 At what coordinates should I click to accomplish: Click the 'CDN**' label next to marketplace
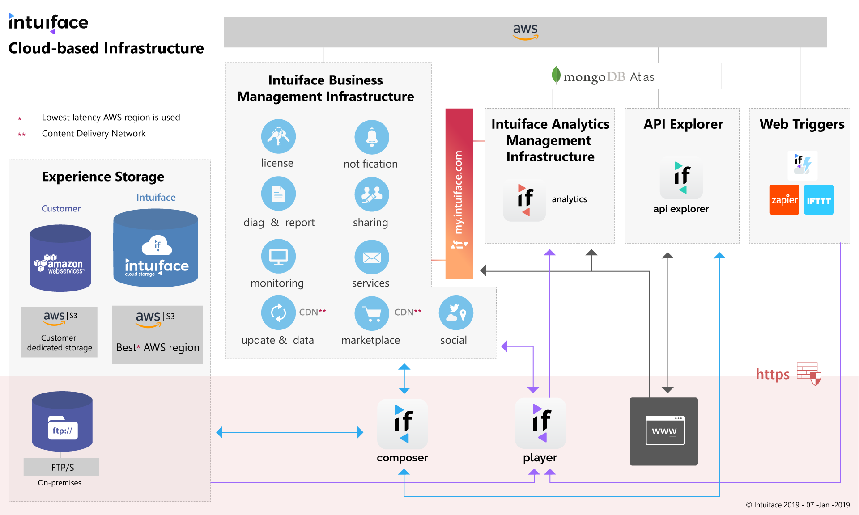point(408,312)
